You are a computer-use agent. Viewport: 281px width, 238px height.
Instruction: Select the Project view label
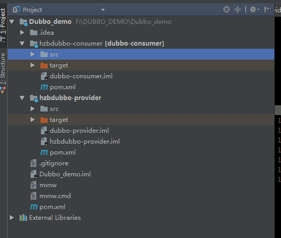(32, 10)
